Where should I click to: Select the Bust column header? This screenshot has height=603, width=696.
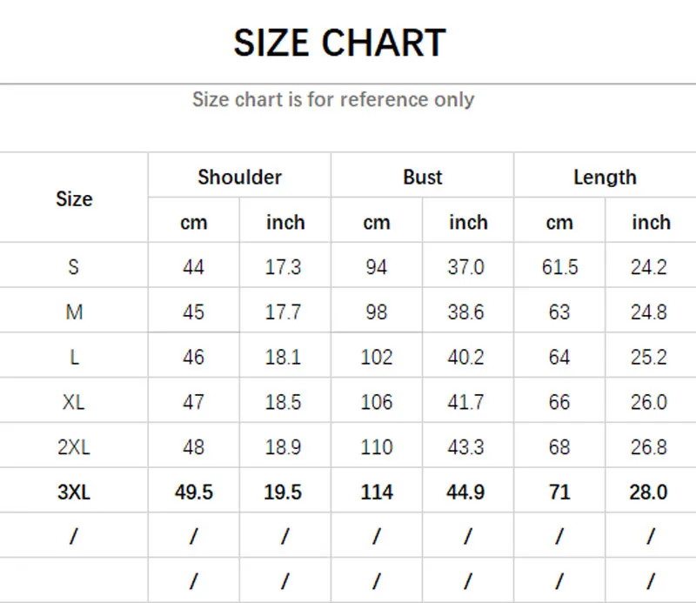(423, 178)
